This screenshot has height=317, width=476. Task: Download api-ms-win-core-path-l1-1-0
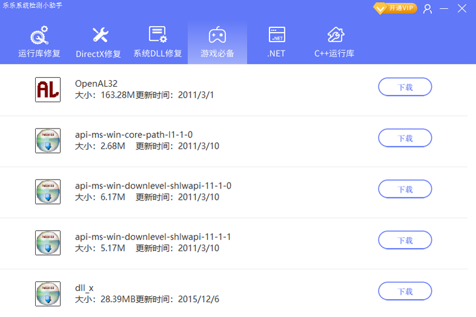[405, 138]
